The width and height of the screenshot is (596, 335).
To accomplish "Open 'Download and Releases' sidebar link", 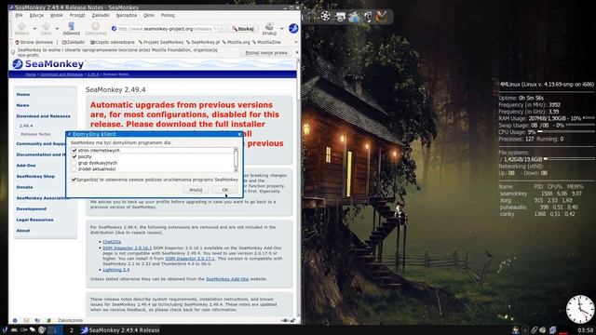I will [44, 116].
